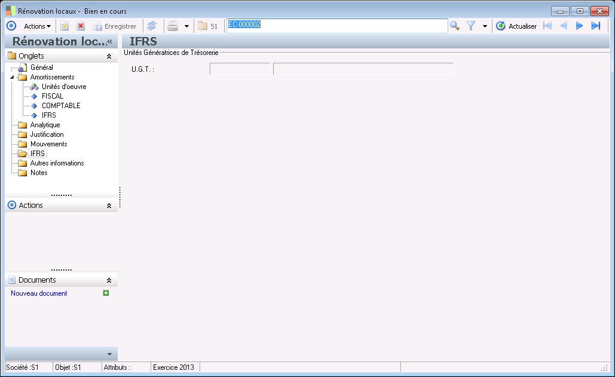Collapse the Onglets section
The height and width of the screenshot is (377, 615).
tap(109, 56)
